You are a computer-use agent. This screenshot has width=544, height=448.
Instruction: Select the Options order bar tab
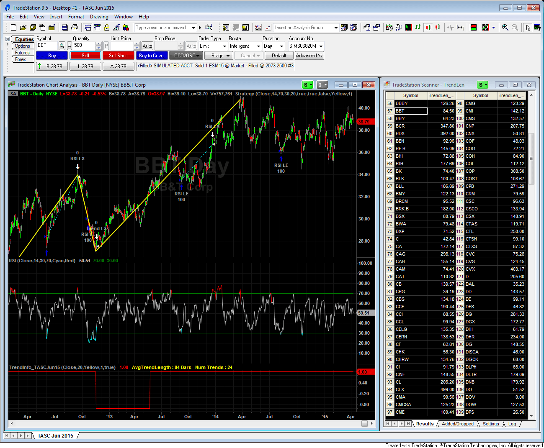tap(22, 46)
